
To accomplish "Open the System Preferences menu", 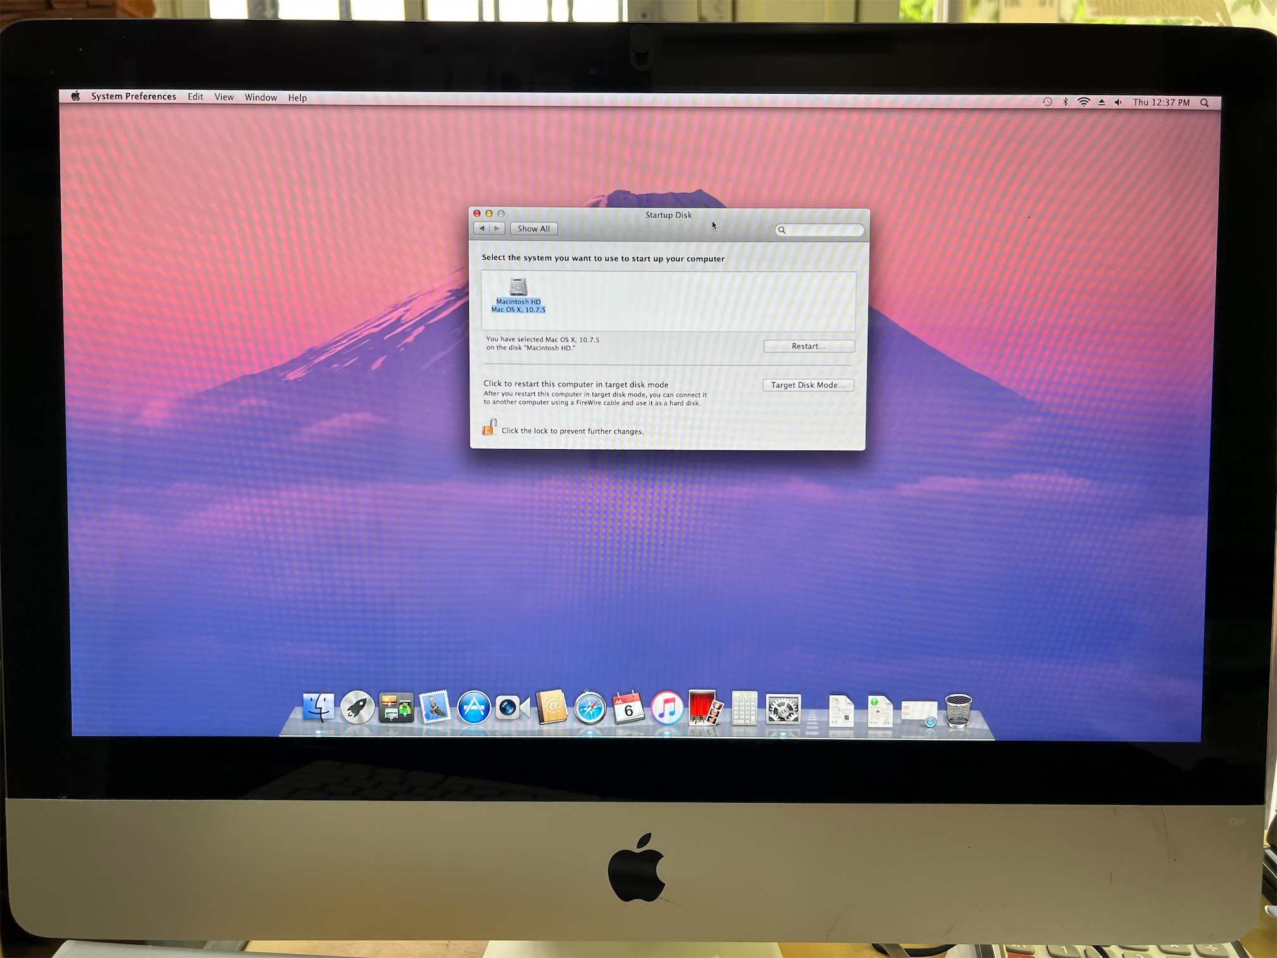I will pos(134,96).
